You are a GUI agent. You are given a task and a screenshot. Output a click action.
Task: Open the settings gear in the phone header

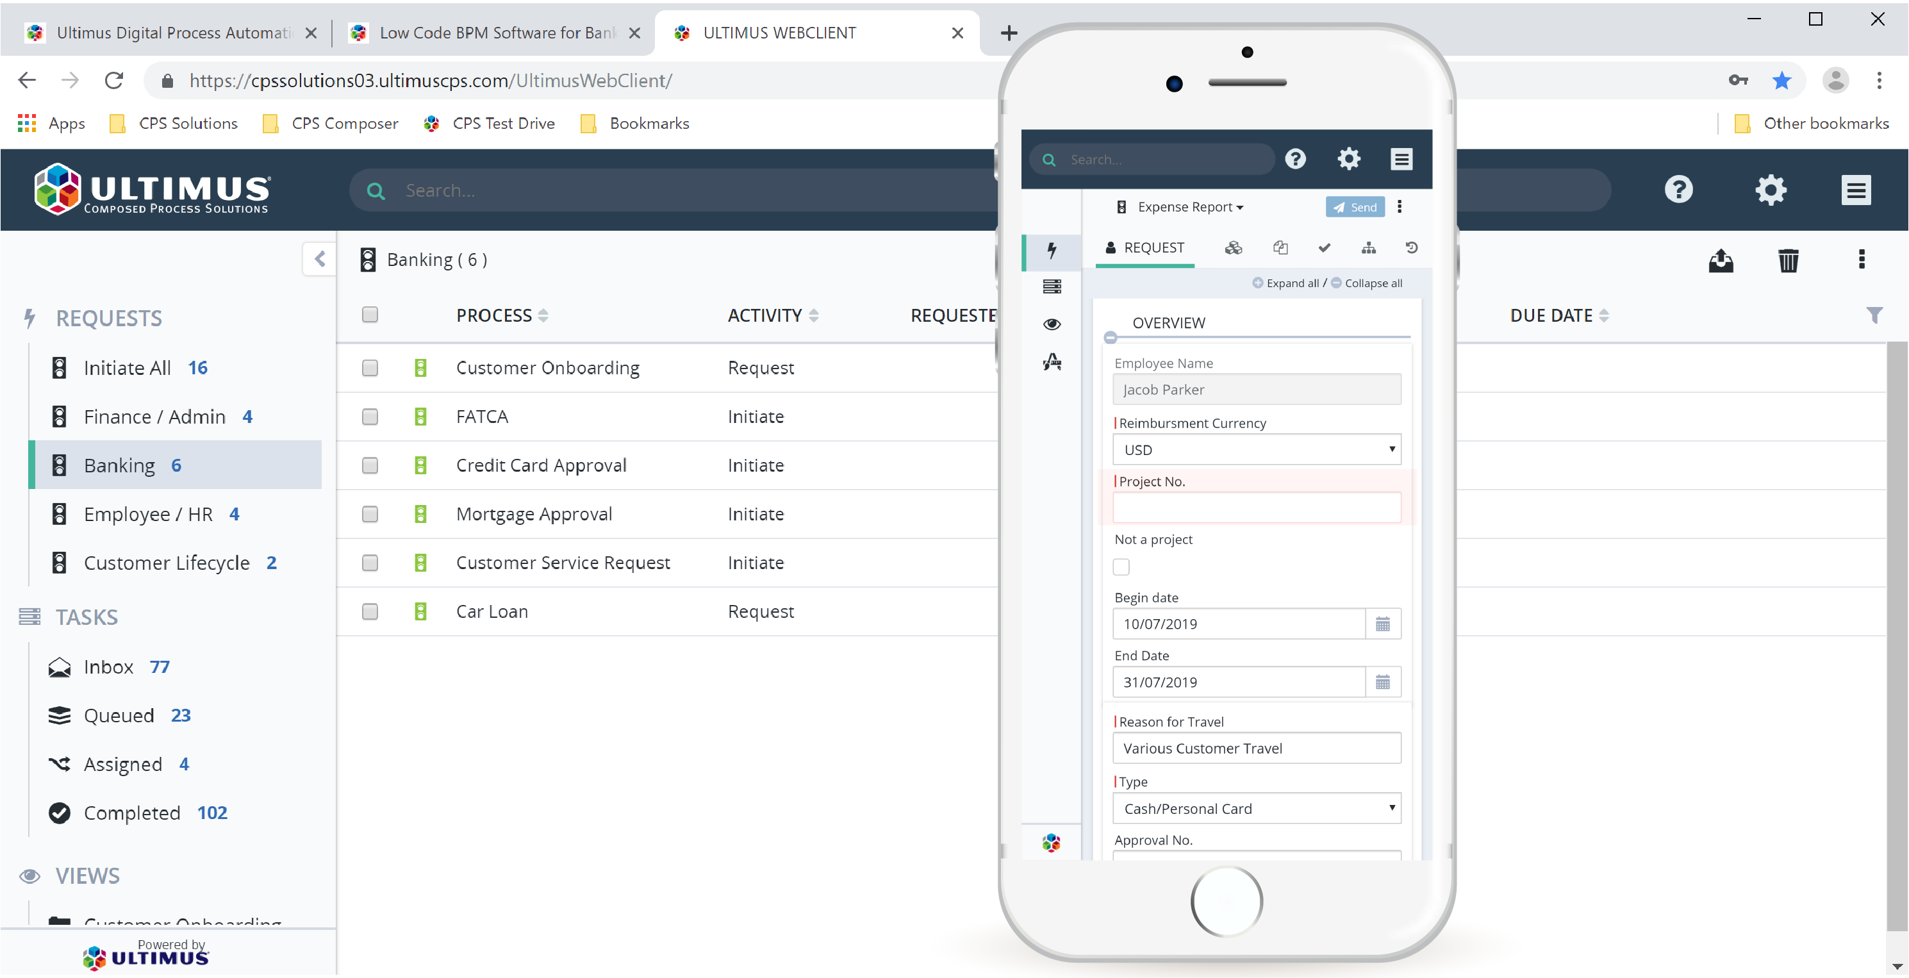[x=1349, y=158]
